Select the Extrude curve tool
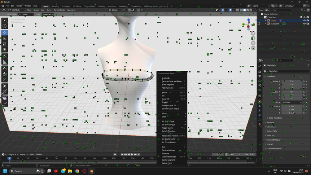Screen dimensions: 311x175 [x=5, y=80]
